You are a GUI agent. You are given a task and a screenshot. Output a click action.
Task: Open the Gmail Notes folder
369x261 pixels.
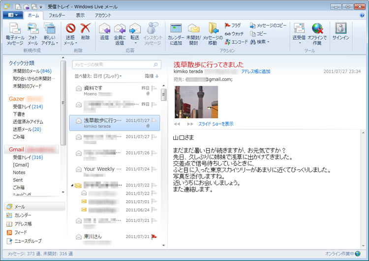19,172
